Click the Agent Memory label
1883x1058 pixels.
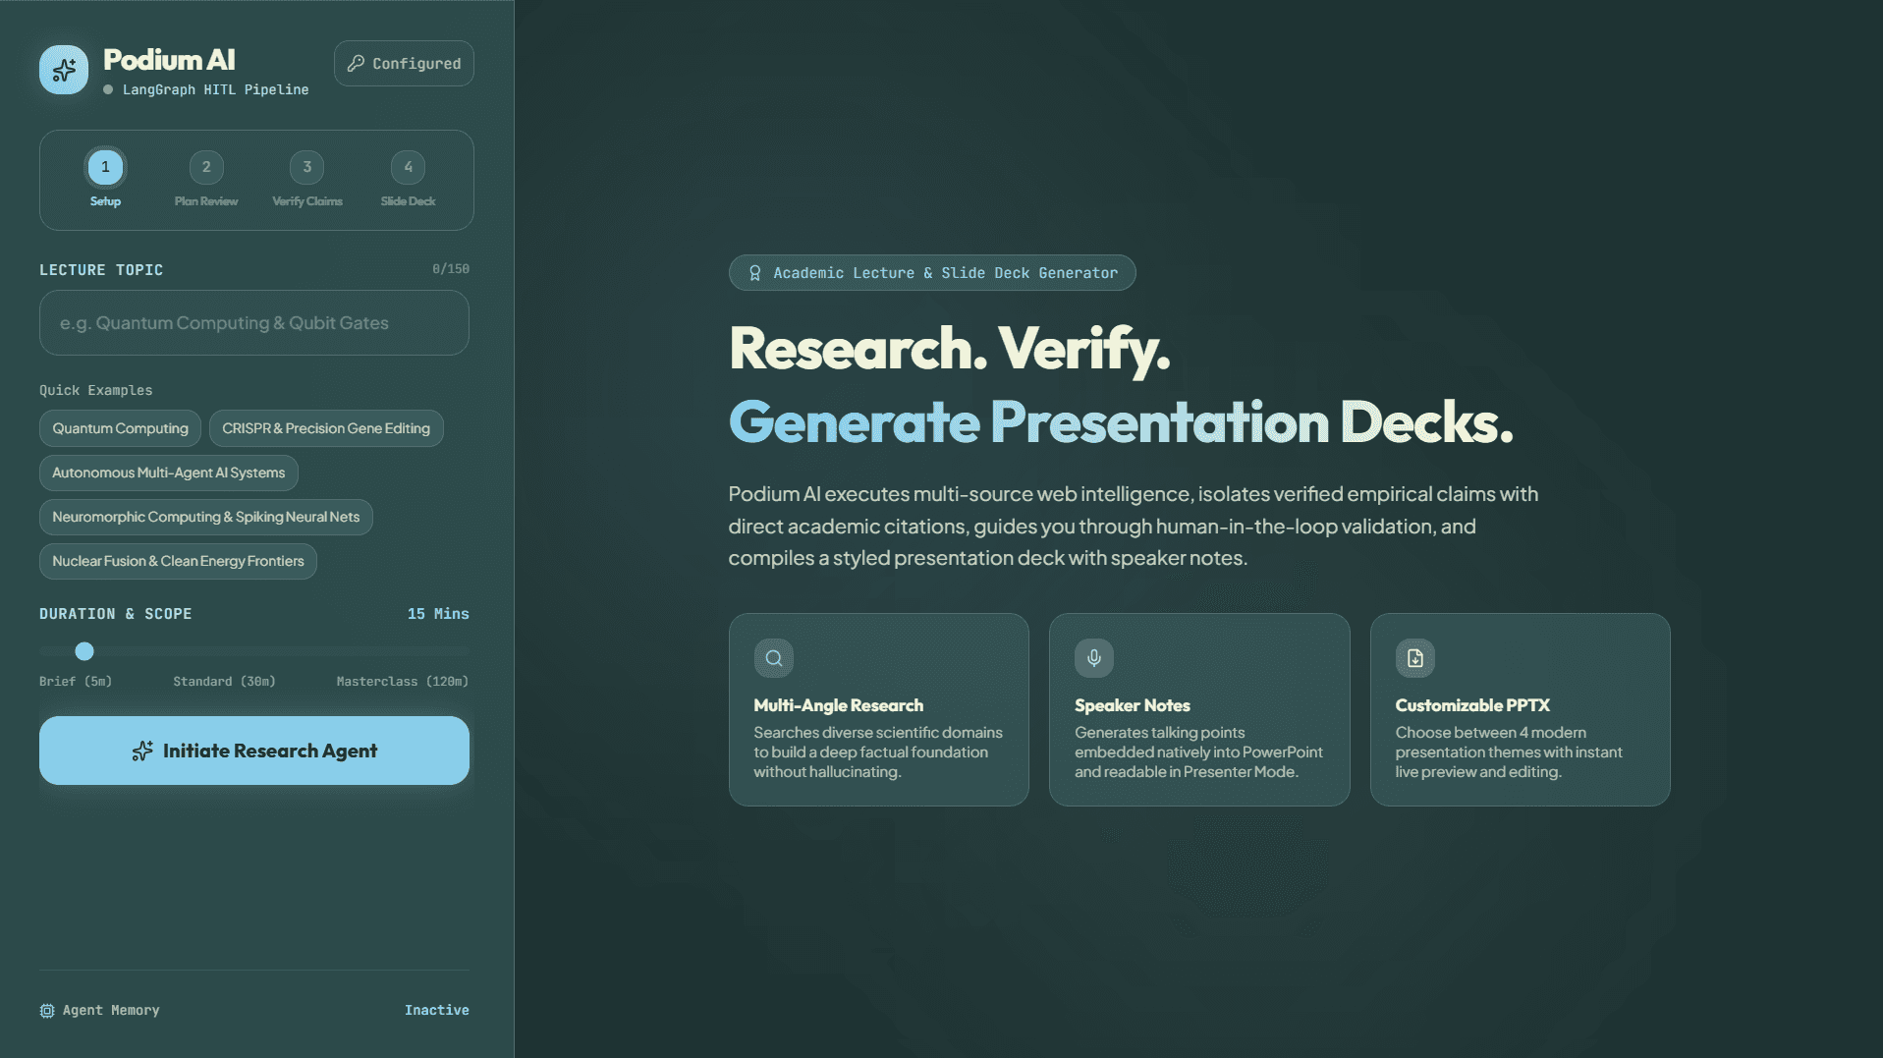pos(111,1011)
